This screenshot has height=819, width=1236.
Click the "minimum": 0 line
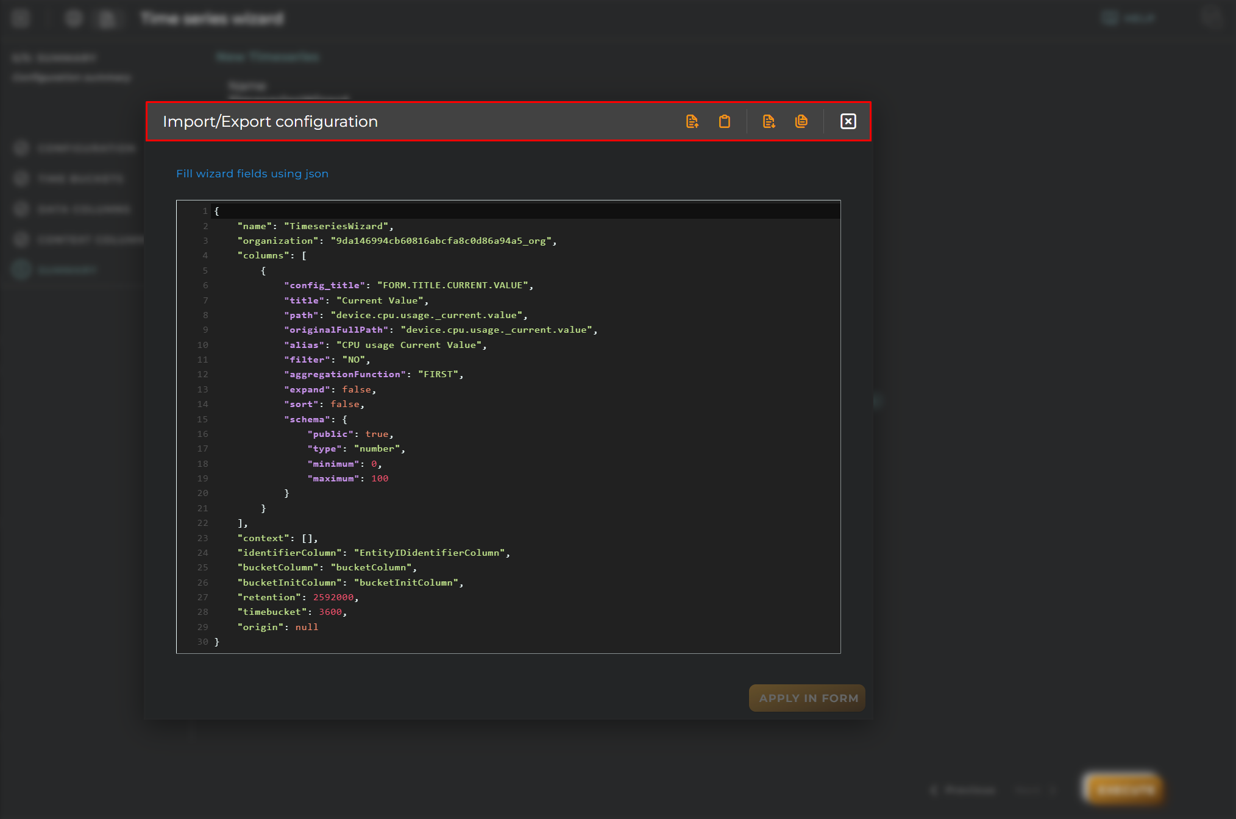coord(344,464)
